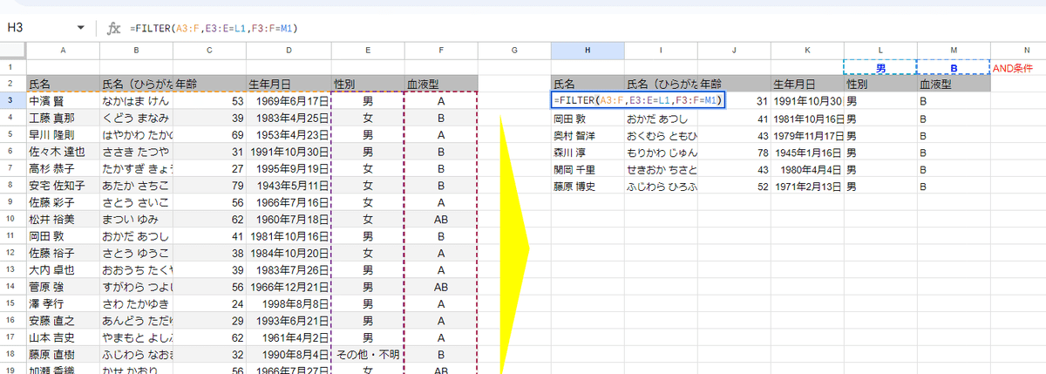Select the highlighted row 3 header
1046x374 pixels.
point(13,101)
